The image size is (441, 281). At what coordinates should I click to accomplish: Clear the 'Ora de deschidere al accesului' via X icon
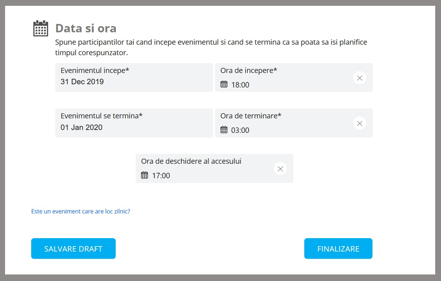tap(280, 168)
